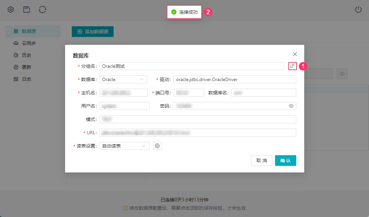Open read-table settings gear beside 自动读表
Image resolution: width=369 pixels, height=217 pixels.
click(157, 146)
